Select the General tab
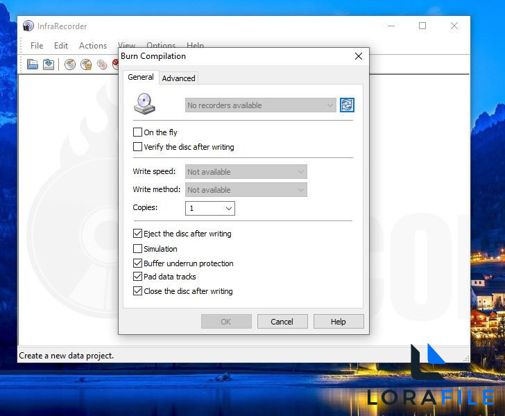Viewport: 505px width, 416px height. [141, 77]
